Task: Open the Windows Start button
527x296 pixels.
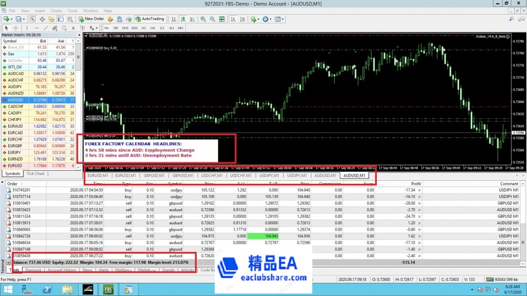Action: pyautogui.click(x=7, y=290)
